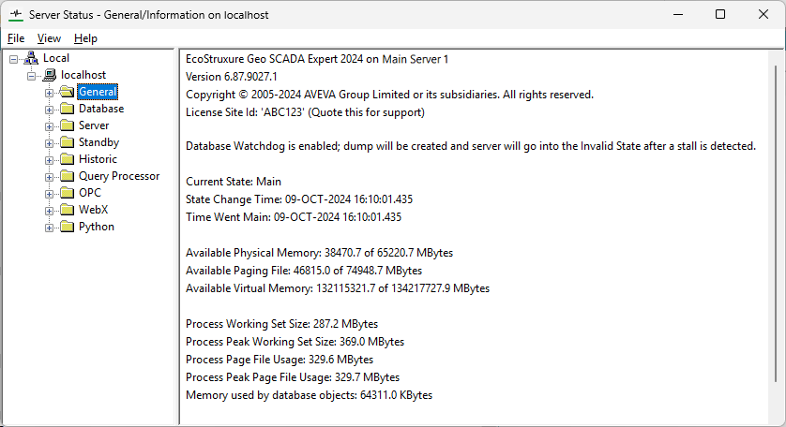Click the Query Processor folder icon
This screenshot has height=427, width=786.
point(67,176)
